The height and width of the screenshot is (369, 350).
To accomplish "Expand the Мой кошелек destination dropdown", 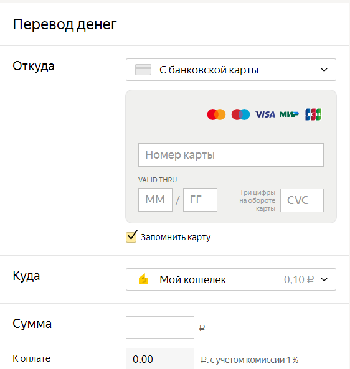I will (x=231, y=279).
